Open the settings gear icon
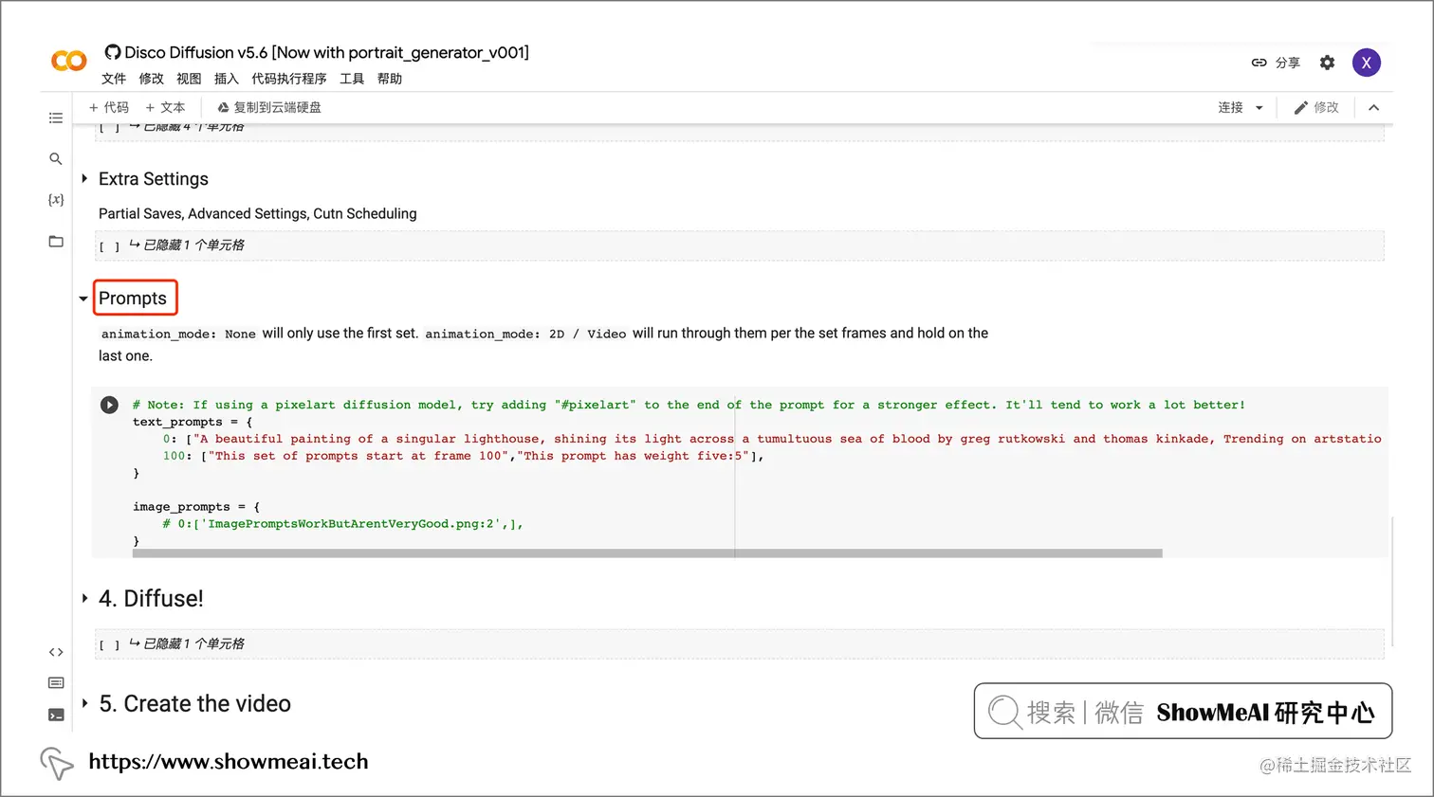1434x797 pixels. pyautogui.click(x=1327, y=63)
